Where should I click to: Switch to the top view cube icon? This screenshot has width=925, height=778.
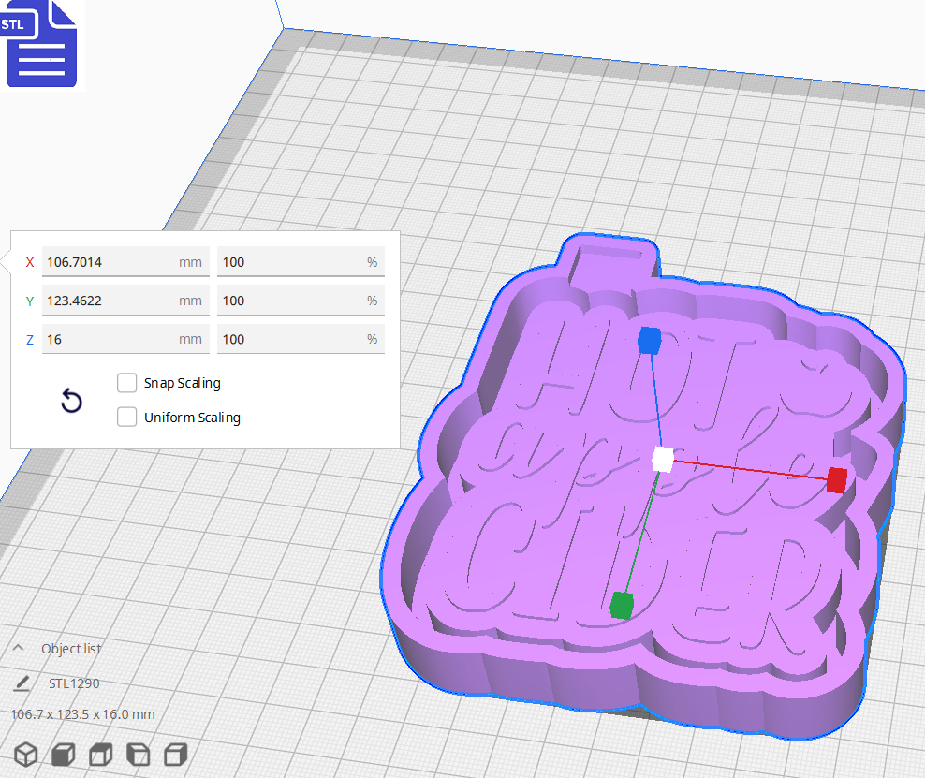[100, 755]
